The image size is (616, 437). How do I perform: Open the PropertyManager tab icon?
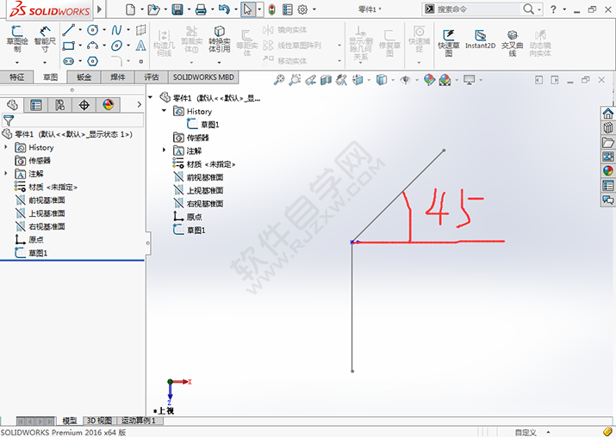coord(36,105)
